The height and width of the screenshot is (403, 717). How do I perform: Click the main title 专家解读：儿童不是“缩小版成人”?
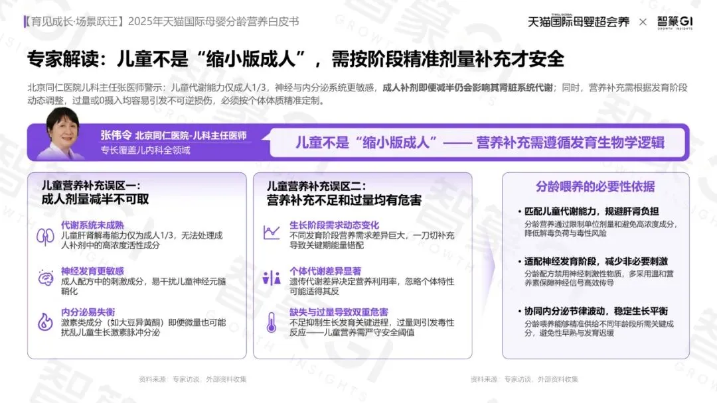click(167, 59)
